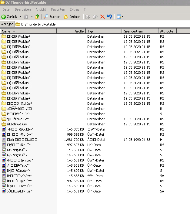190x214 pixels.
Task: Select the folder with attribute S only
Action: (x=16, y=114)
